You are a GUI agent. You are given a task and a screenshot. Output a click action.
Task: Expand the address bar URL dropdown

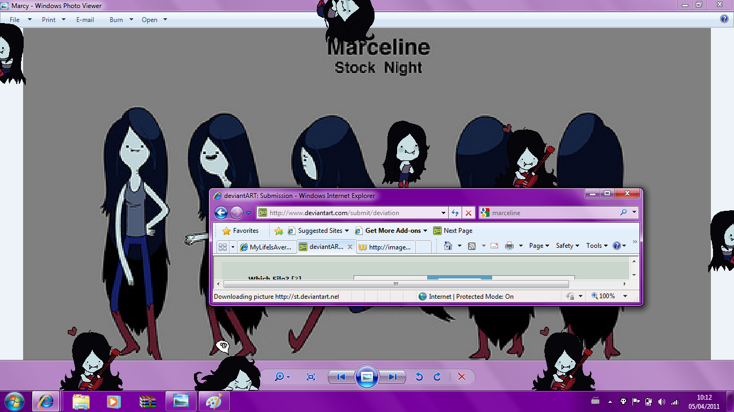click(x=443, y=213)
